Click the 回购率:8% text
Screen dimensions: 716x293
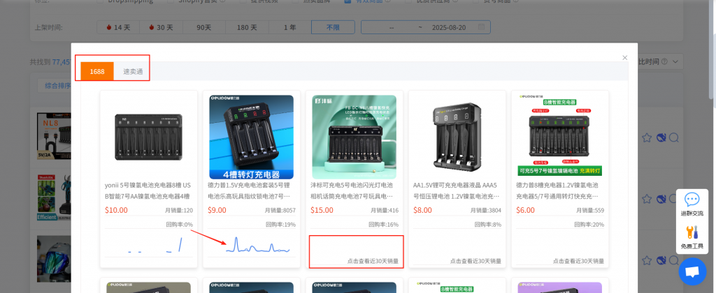(487, 224)
